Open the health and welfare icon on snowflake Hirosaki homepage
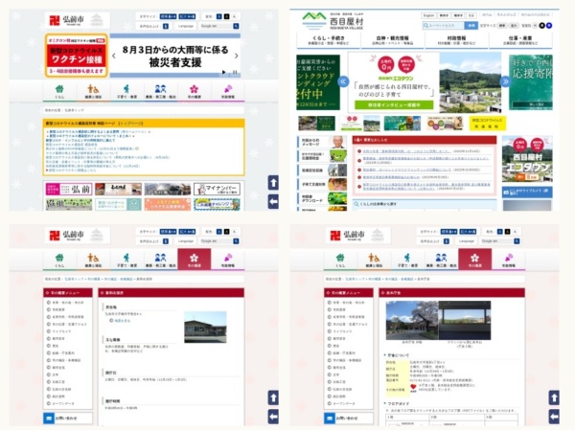Screen dimensions: 575x431 pos(93,91)
